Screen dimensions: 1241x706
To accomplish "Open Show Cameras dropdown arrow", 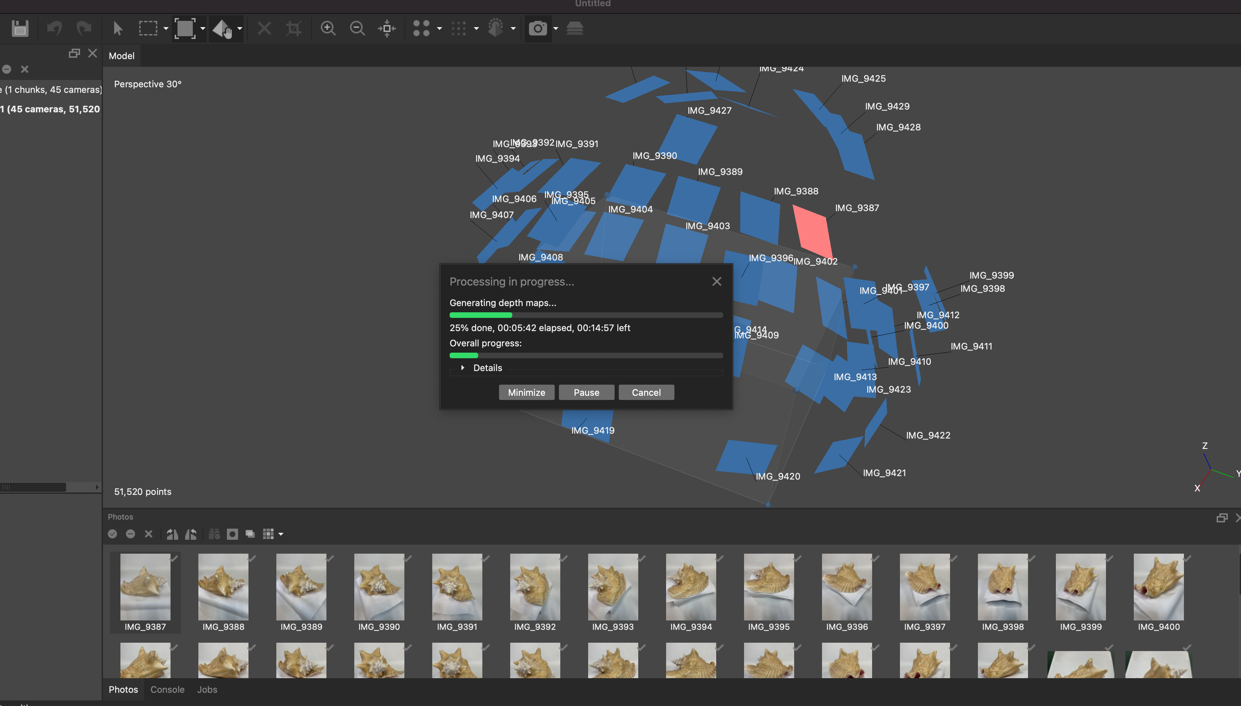I will click(x=556, y=29).
